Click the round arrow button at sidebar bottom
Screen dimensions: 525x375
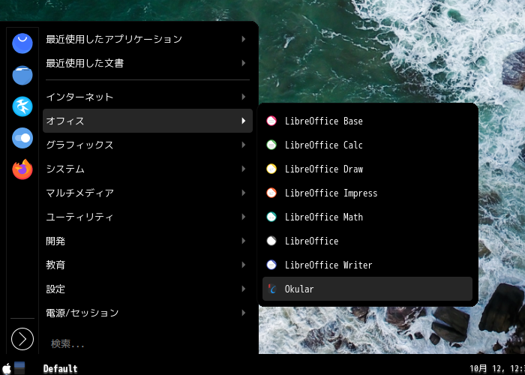(x=22, y=339)
